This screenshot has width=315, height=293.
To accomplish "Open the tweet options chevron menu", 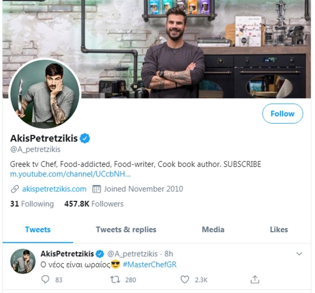I will pos(300,254).
